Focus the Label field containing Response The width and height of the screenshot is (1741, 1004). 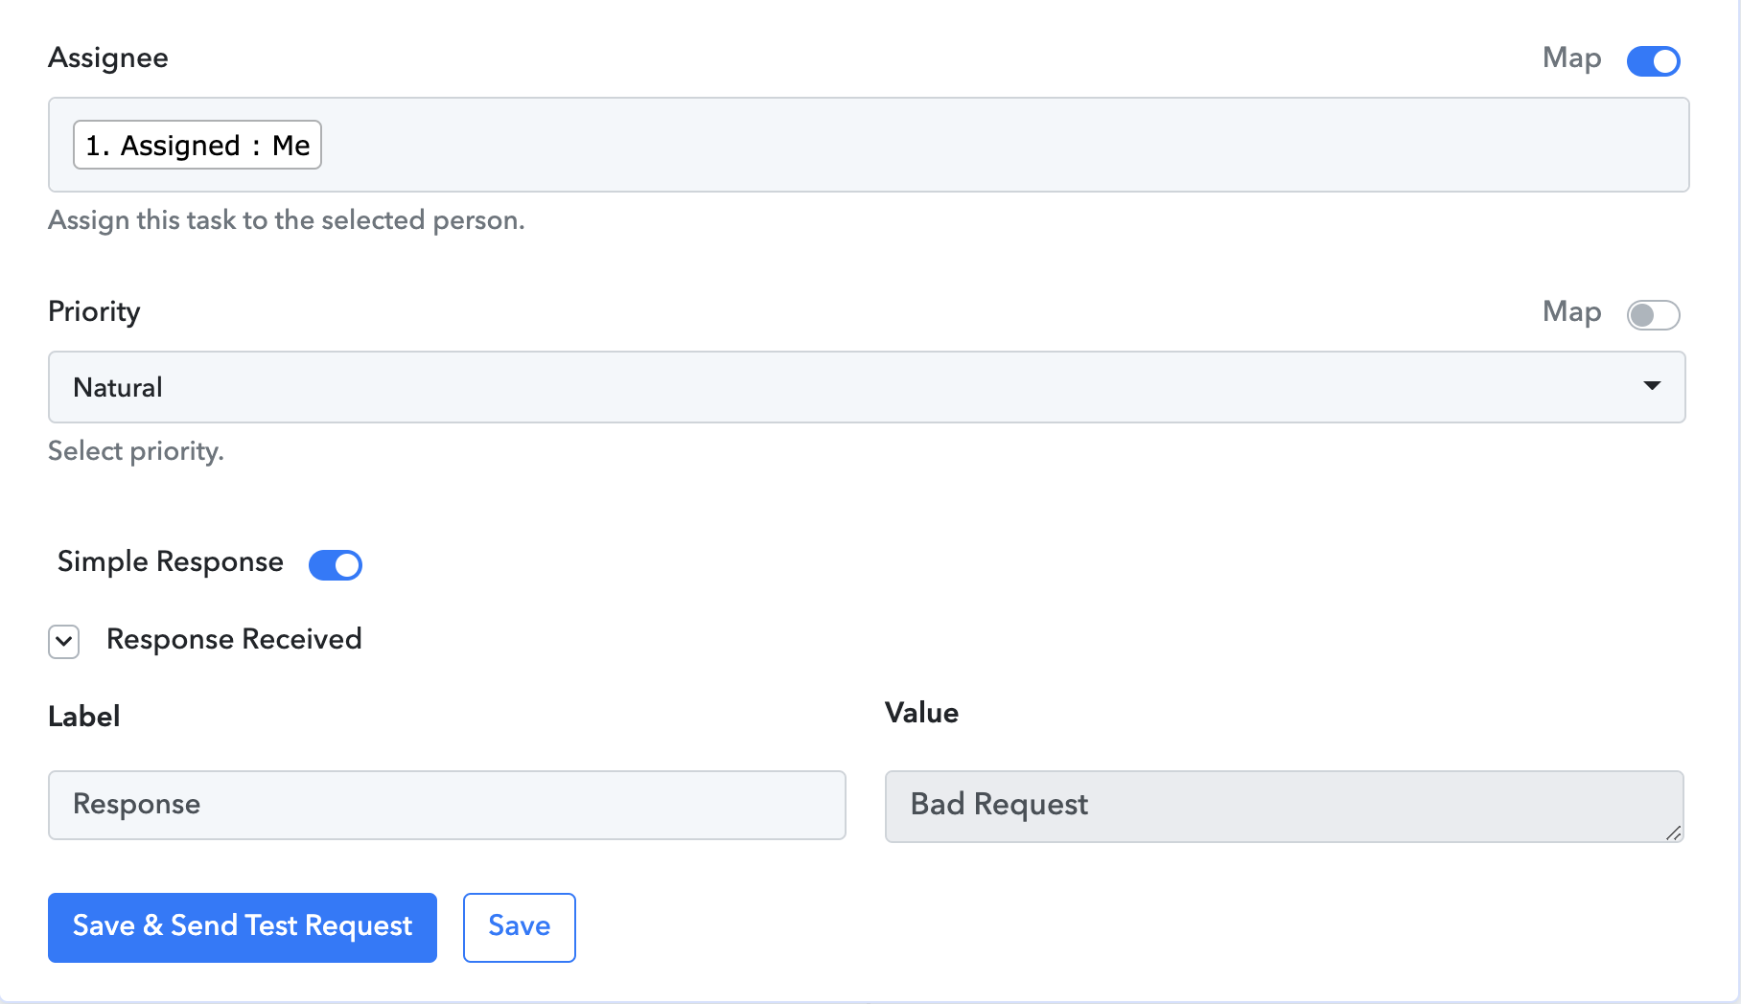pyautogui.click(x=447, y=805)
